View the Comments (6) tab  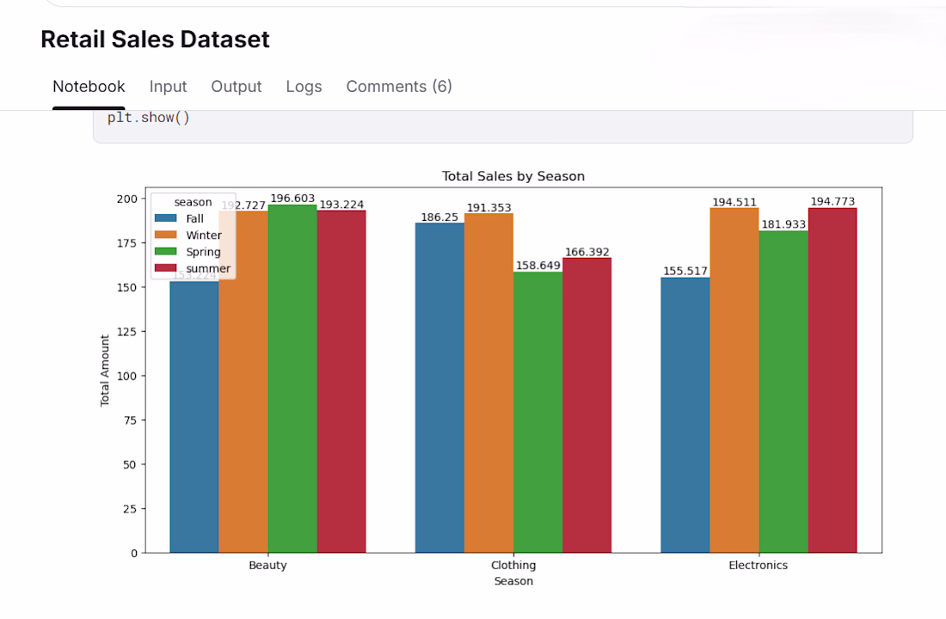click(x=399, y=87)
